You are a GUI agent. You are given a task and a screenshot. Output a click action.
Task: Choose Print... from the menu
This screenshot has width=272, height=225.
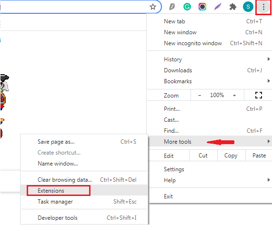pyautogui.click(x=210, y=109)
